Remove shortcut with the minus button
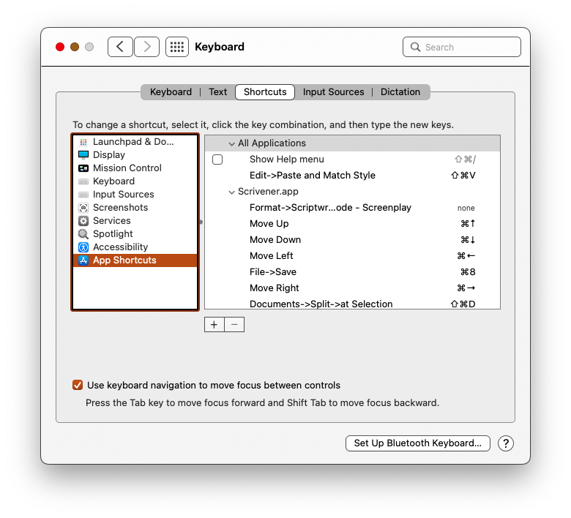 click(x=234, y=325)
